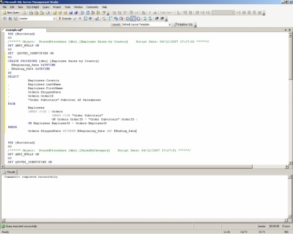
Task: Open the Template Explorer toolbar icon
Action: pyautogui.click(x=98, y=13)
